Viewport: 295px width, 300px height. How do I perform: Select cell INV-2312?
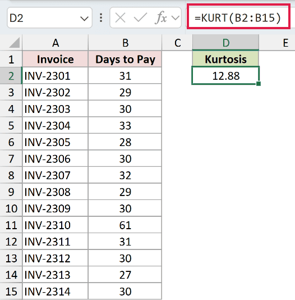[56, 258]
